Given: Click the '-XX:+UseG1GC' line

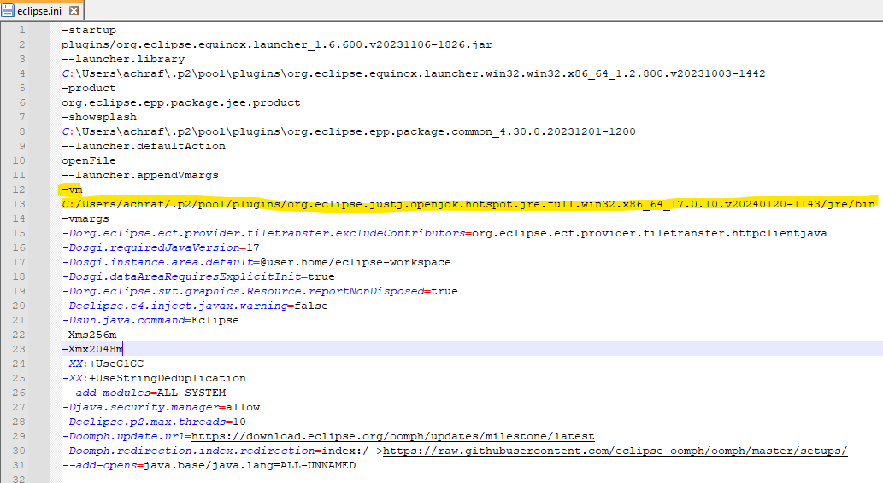Looking at the screenshot, I should [x=103, y=364].
